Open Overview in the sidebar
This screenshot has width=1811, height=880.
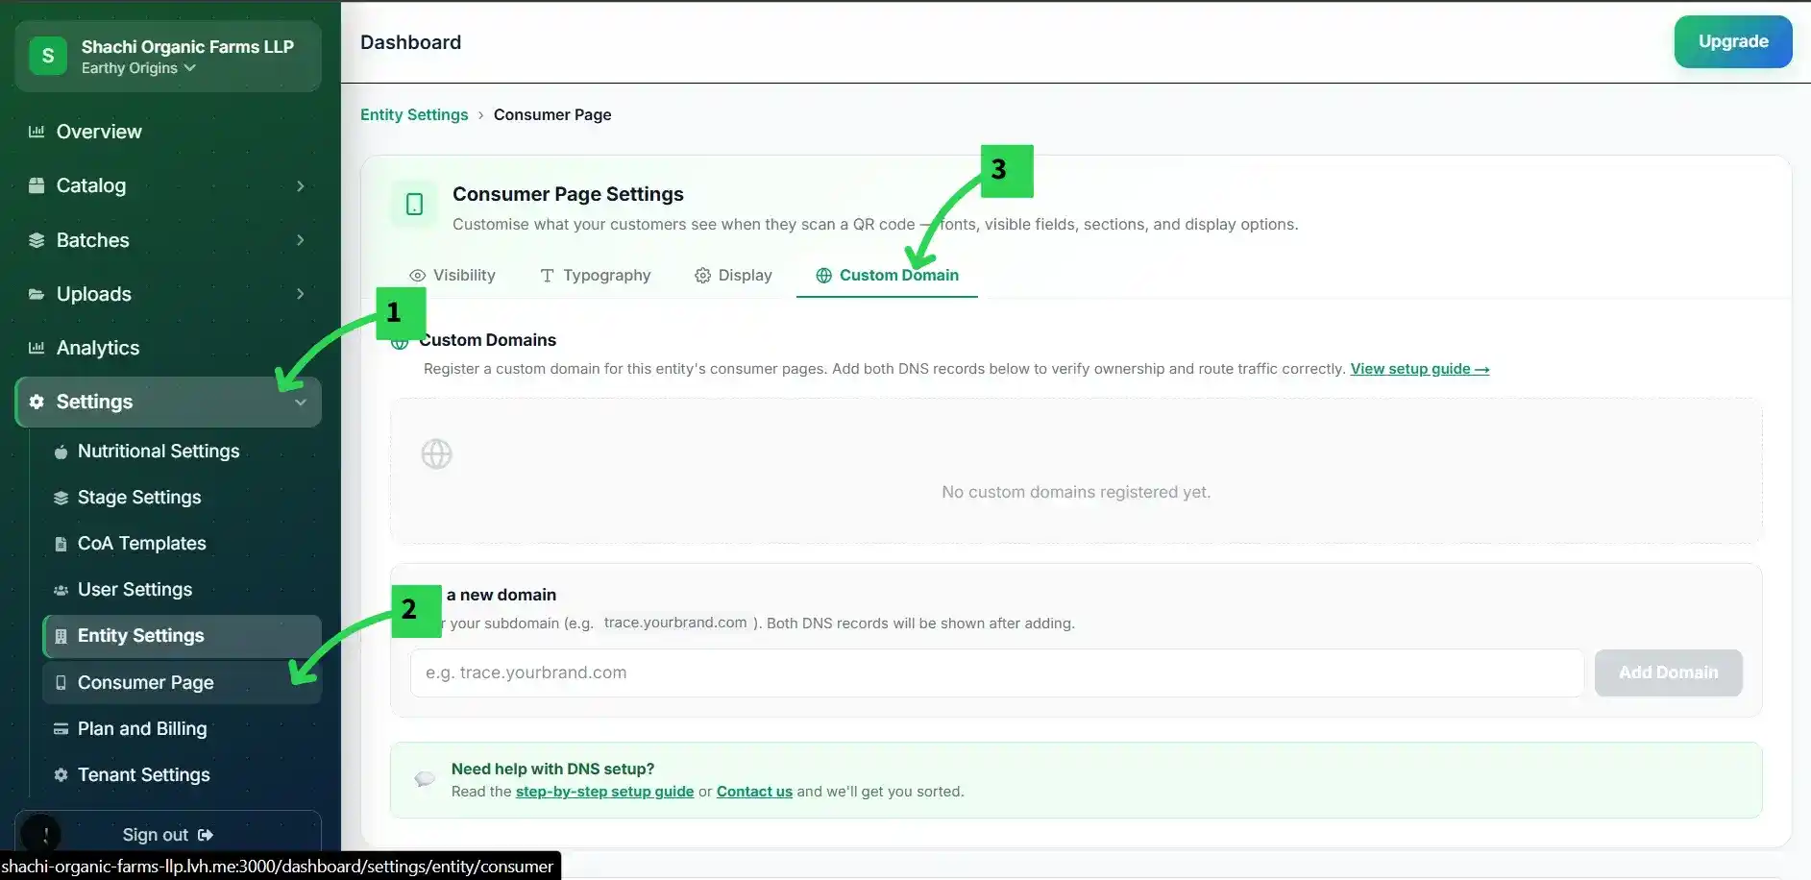(x=168, y=132)
